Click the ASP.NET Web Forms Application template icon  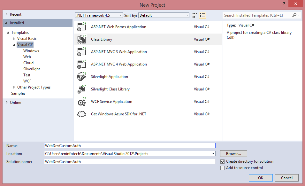tap(82, 27)
